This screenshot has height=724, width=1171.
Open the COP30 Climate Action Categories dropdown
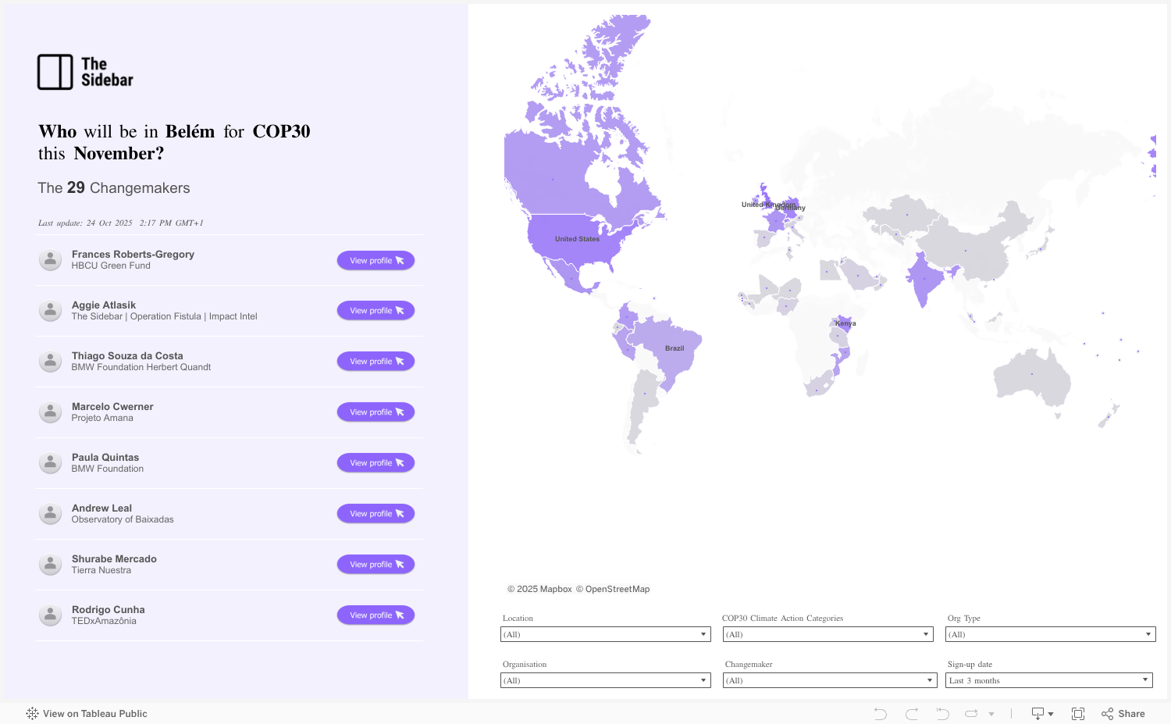point(828,634)
